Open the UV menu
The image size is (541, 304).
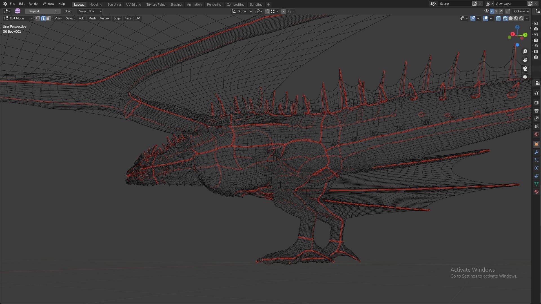138,18
